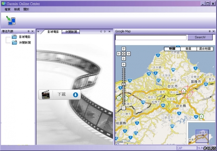Click the 基隆市 label on the map

[x=196, y=81]
